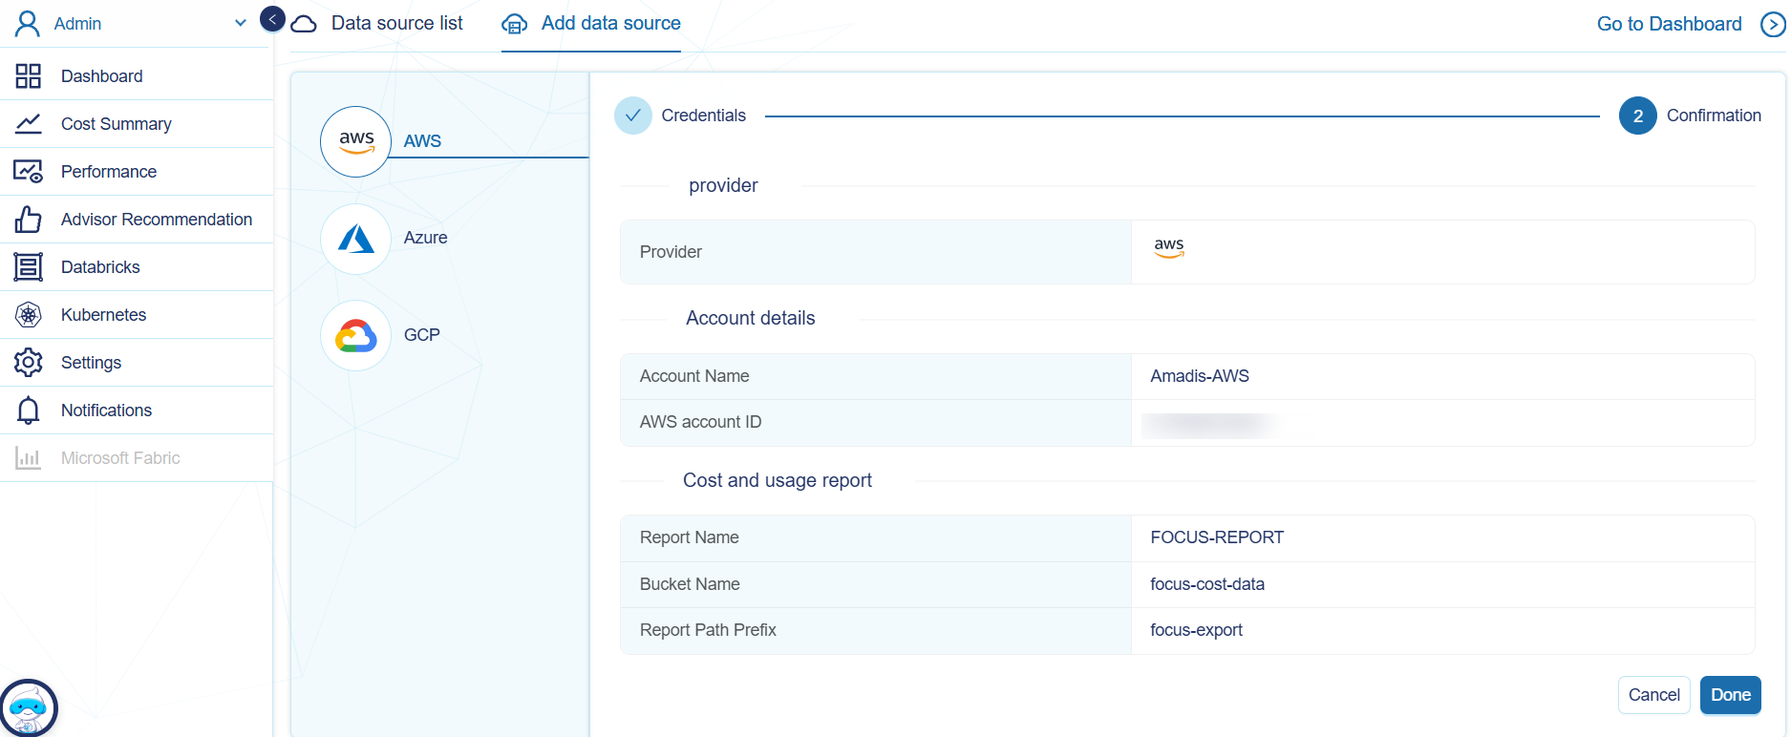Open the Performance monitor icon
Screen dimensions: 1791x737
coord(29,172)
